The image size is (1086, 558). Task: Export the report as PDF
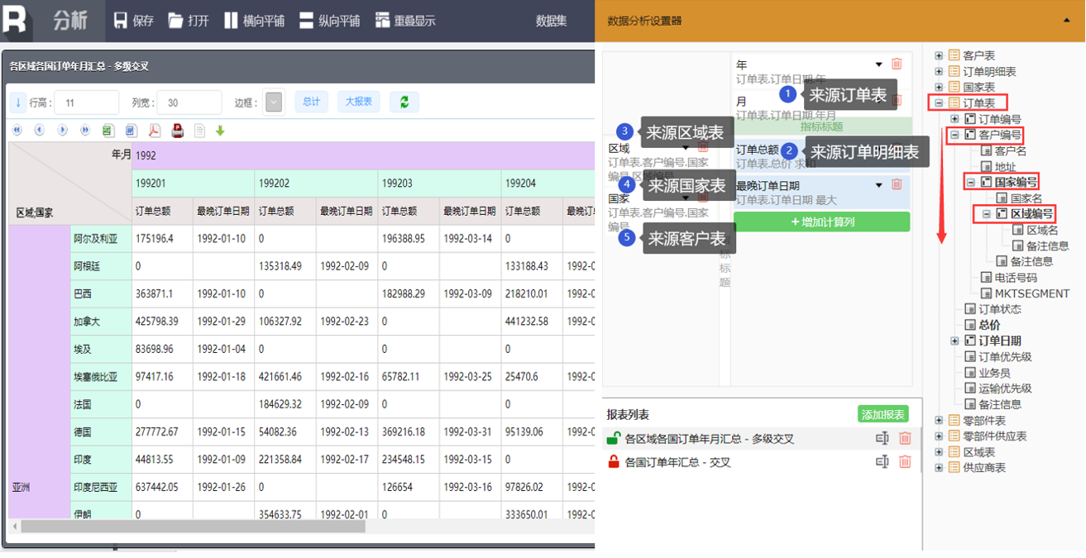[x=154, y=131]
